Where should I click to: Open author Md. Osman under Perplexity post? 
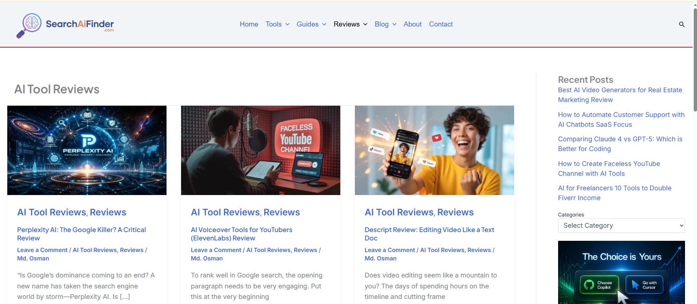(33, 258)
